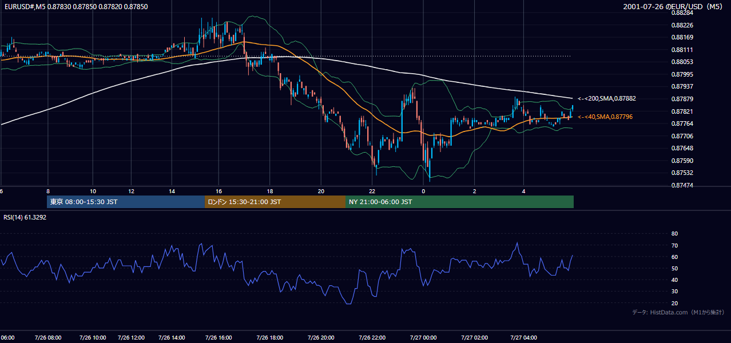Click RSI axis level 40
Image resolution: width=731 pixels, height=343 pixels.
click(x=674, y=280)
